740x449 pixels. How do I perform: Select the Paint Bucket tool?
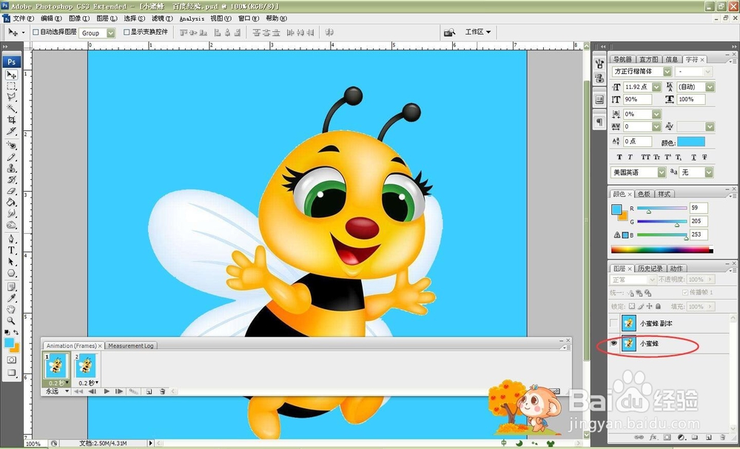click(11, 203)
